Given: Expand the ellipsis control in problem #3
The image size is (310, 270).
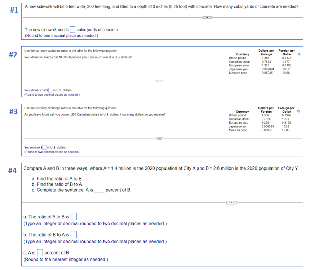Looking at the screenshot, I should [x=159, y=138].
